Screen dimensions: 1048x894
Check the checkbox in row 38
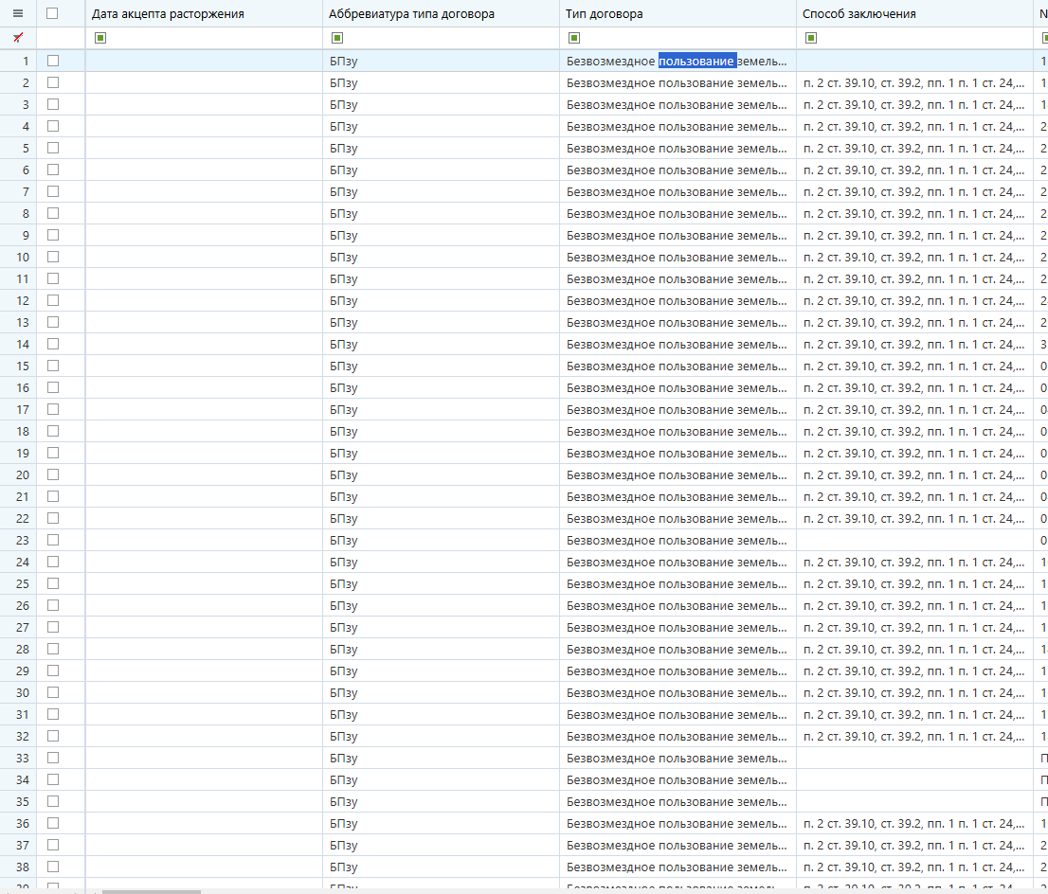coord(53,867)
